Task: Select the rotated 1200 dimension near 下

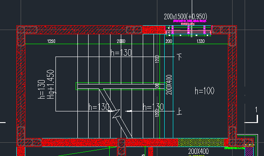Action: point(157,59)
